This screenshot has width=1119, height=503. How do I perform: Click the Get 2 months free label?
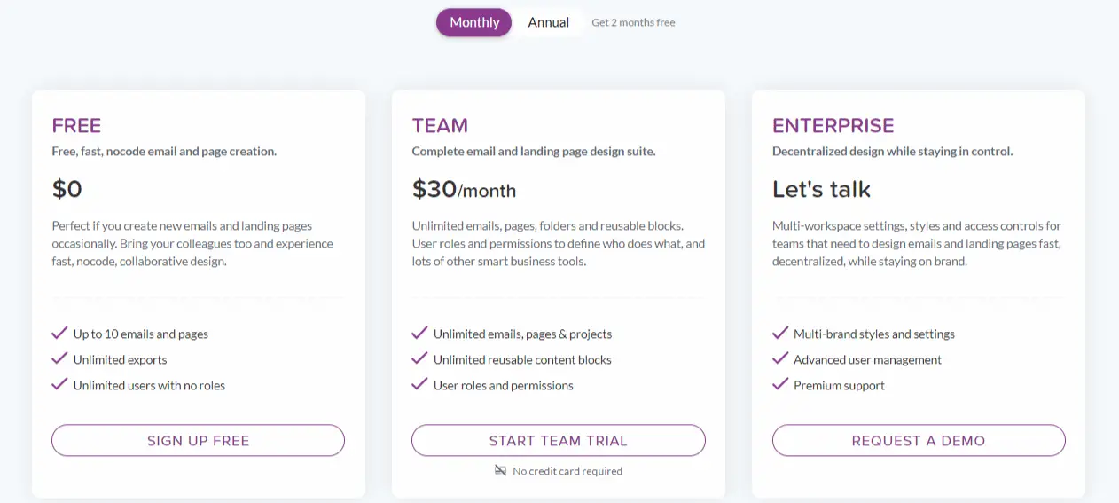coord(633,22)
